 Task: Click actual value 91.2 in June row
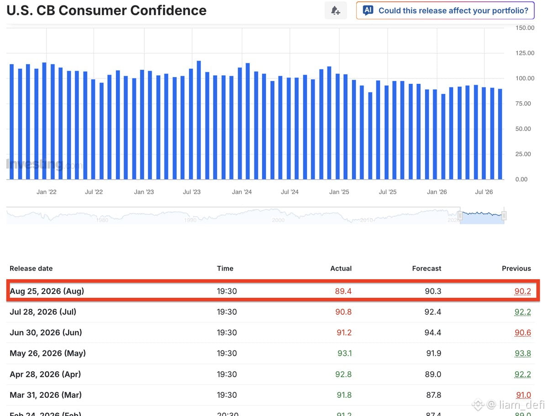(344, 333)
